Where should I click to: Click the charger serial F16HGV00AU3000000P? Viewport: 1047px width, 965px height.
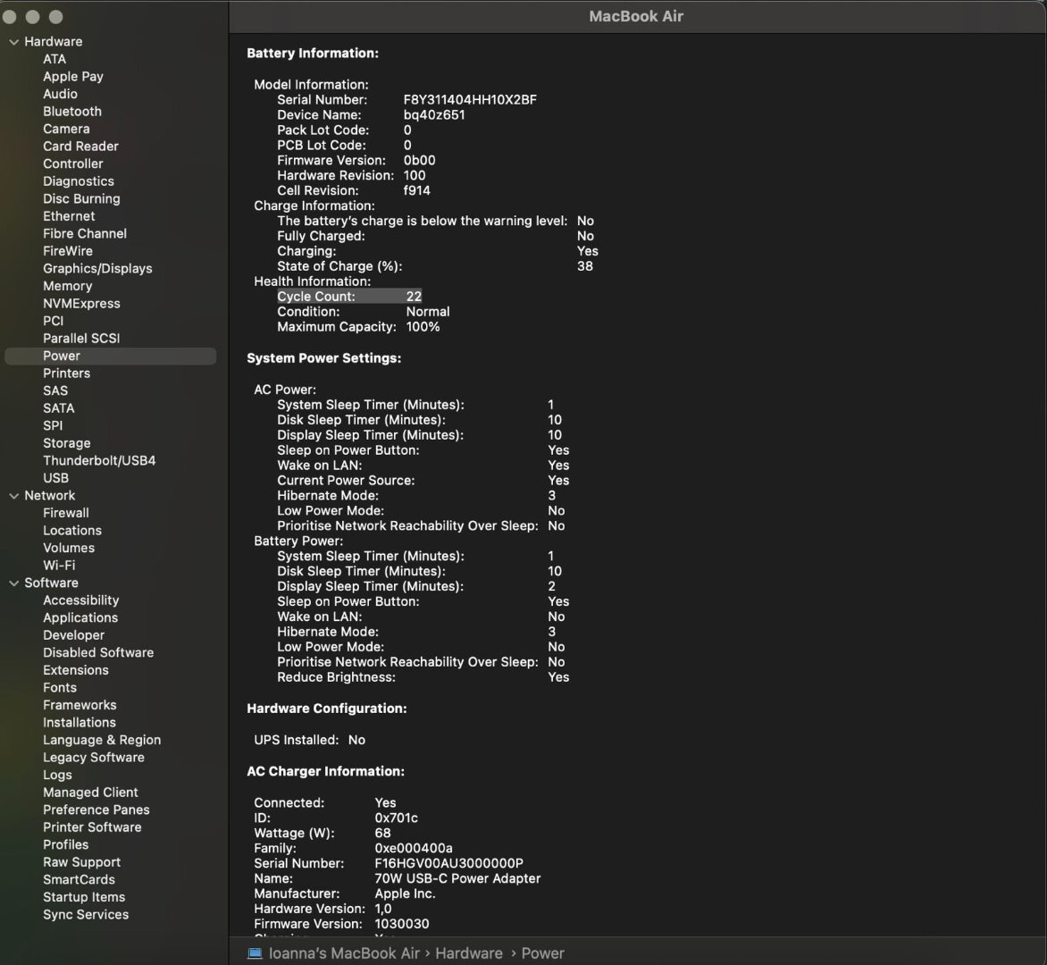click(448, 863)
